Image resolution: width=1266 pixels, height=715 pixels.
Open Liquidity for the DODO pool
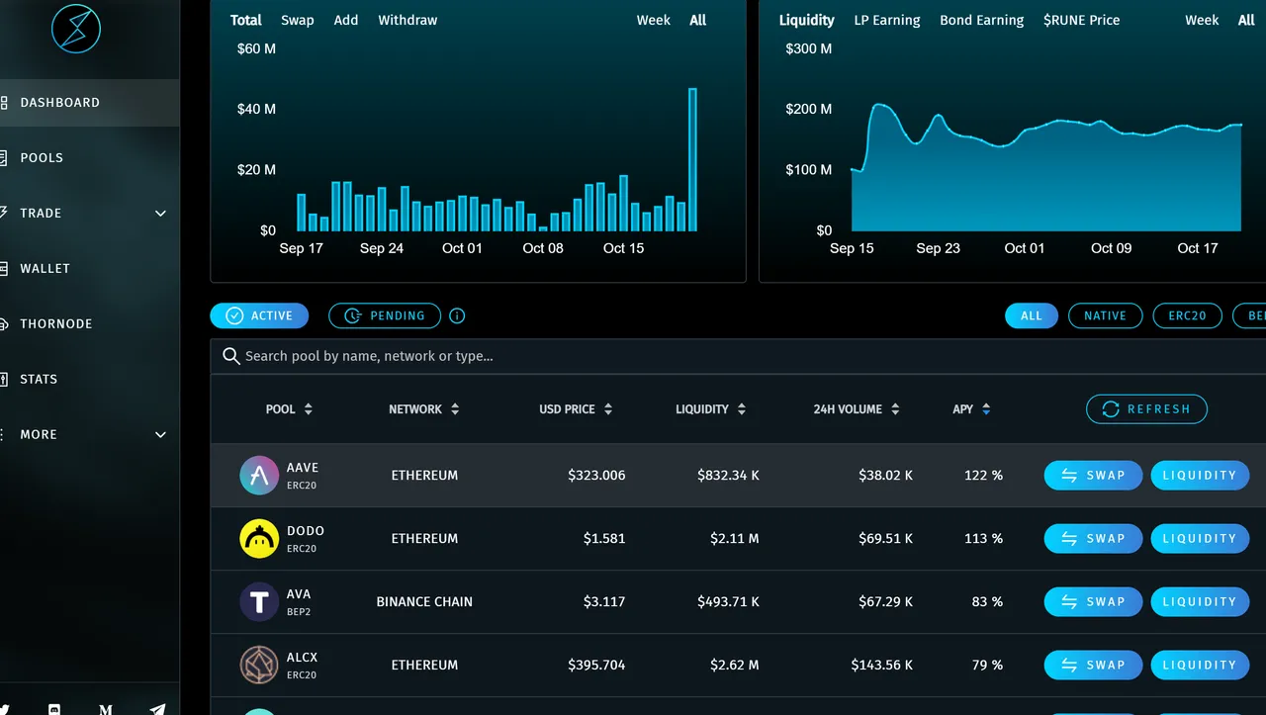click(1200, 539)
